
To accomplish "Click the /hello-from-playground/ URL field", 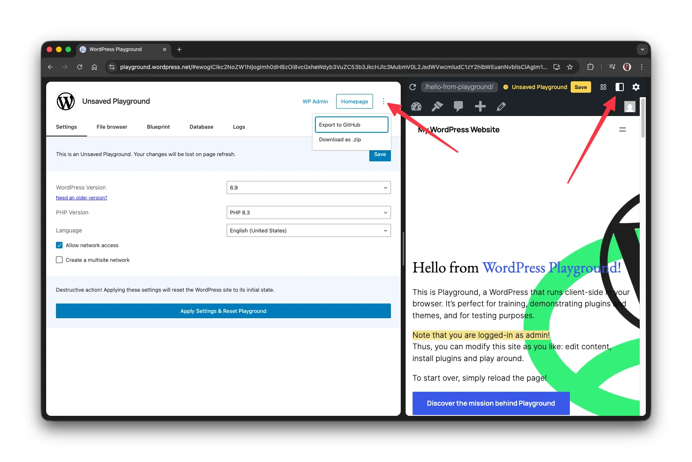I will click(x=459, y=87).
